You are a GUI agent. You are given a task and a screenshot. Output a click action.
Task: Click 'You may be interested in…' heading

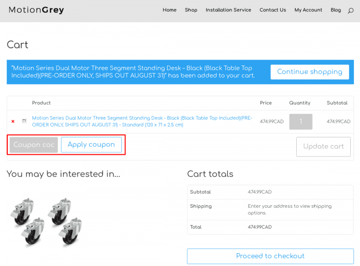click(63, 174)
